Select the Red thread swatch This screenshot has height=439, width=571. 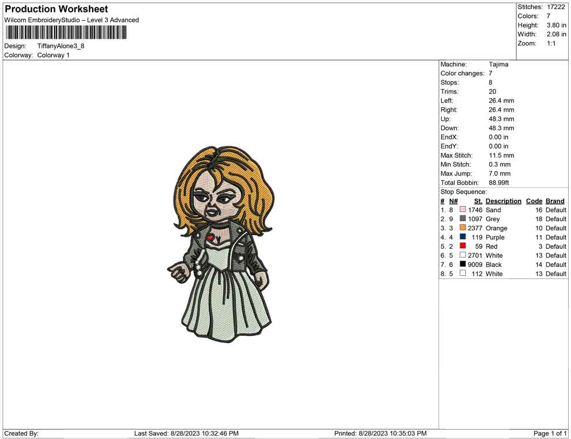coord(463,246)
